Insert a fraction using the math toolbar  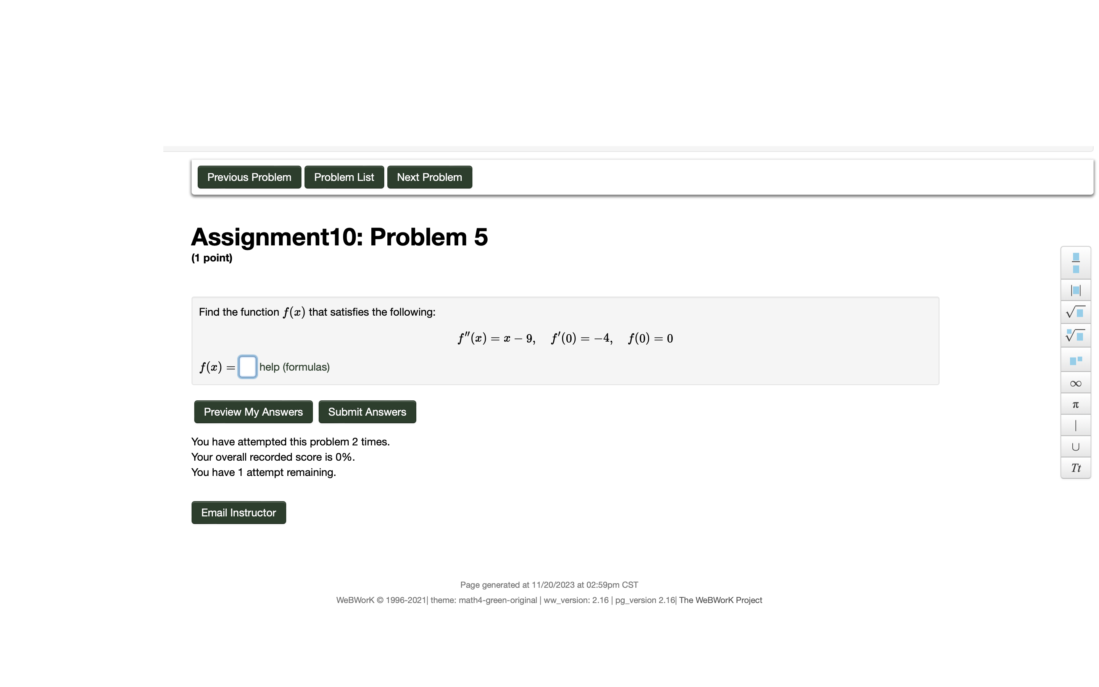[1075, 263]
